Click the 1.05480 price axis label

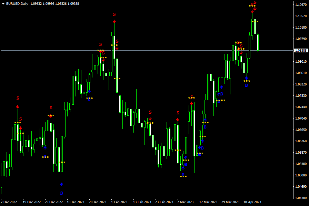tap(301, 164)
